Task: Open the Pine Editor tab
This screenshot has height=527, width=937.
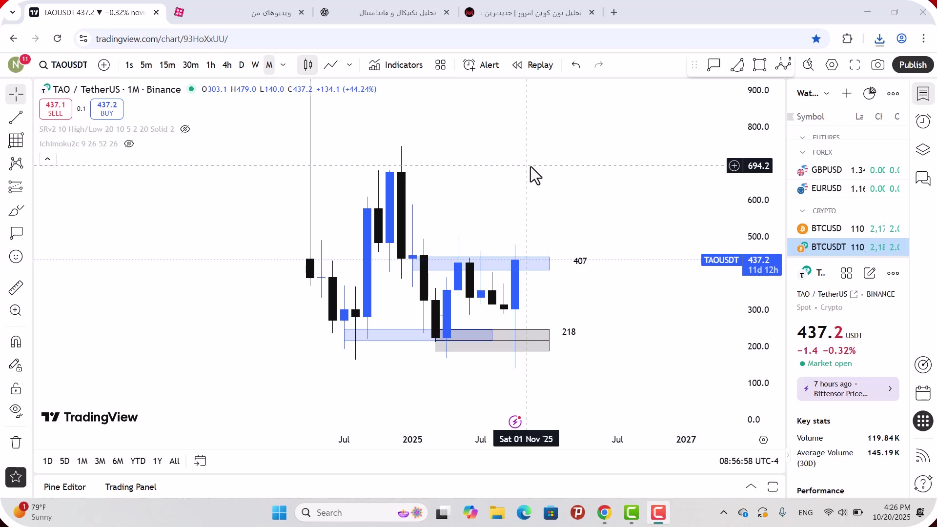Action: [x=65, y=487]
